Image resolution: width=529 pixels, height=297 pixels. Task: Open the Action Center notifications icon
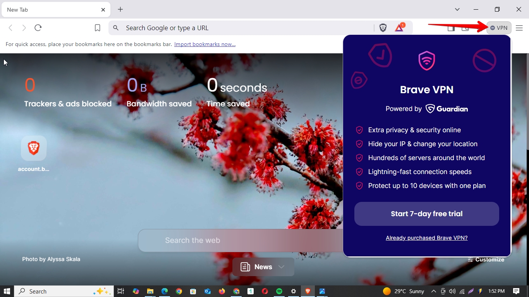(516, 291)
